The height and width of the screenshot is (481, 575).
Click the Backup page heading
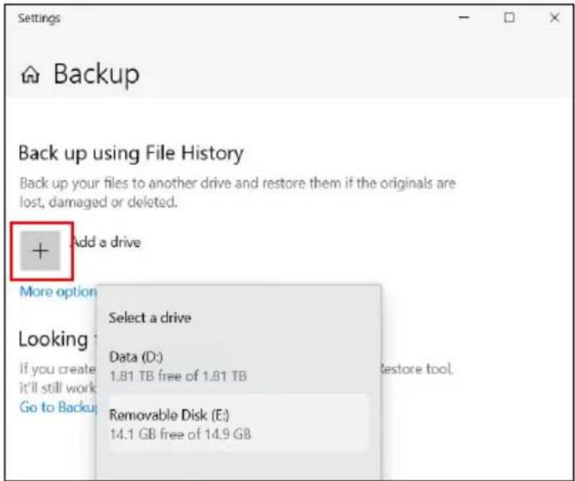[97, 75]
